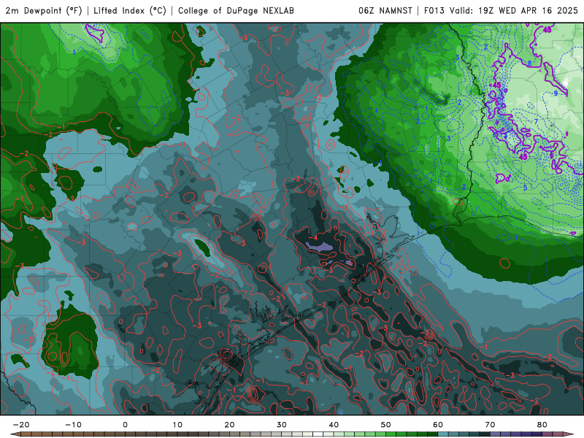Click the 30 label on the color scale
This screenshot has width=584, height=438.
tap(282, 425)
